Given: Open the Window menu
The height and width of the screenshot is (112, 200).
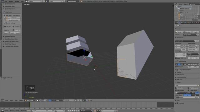Looking at the screenshot, I should 17,1.
